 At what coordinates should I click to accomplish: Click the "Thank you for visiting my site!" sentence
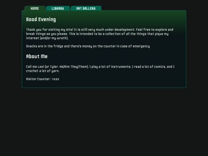point(49,30)
